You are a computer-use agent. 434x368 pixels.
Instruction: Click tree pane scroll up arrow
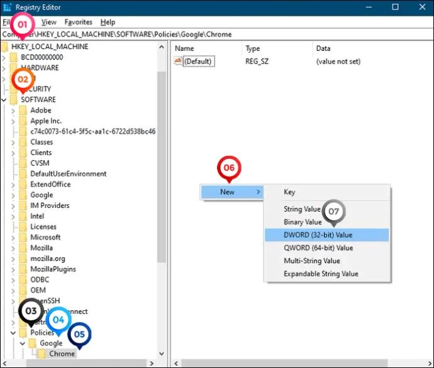[162, 47]
